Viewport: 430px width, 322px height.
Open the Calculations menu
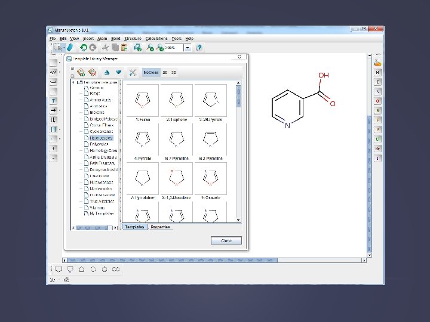click(156, 39)
